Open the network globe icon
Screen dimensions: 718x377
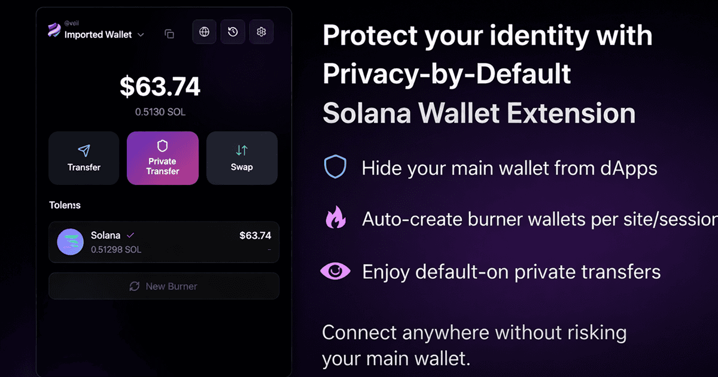(x=205, y=32)
